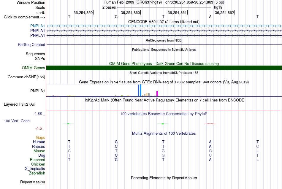Click the A base in Rhesus alignment row
282x189 pixels.
point(210,146)
